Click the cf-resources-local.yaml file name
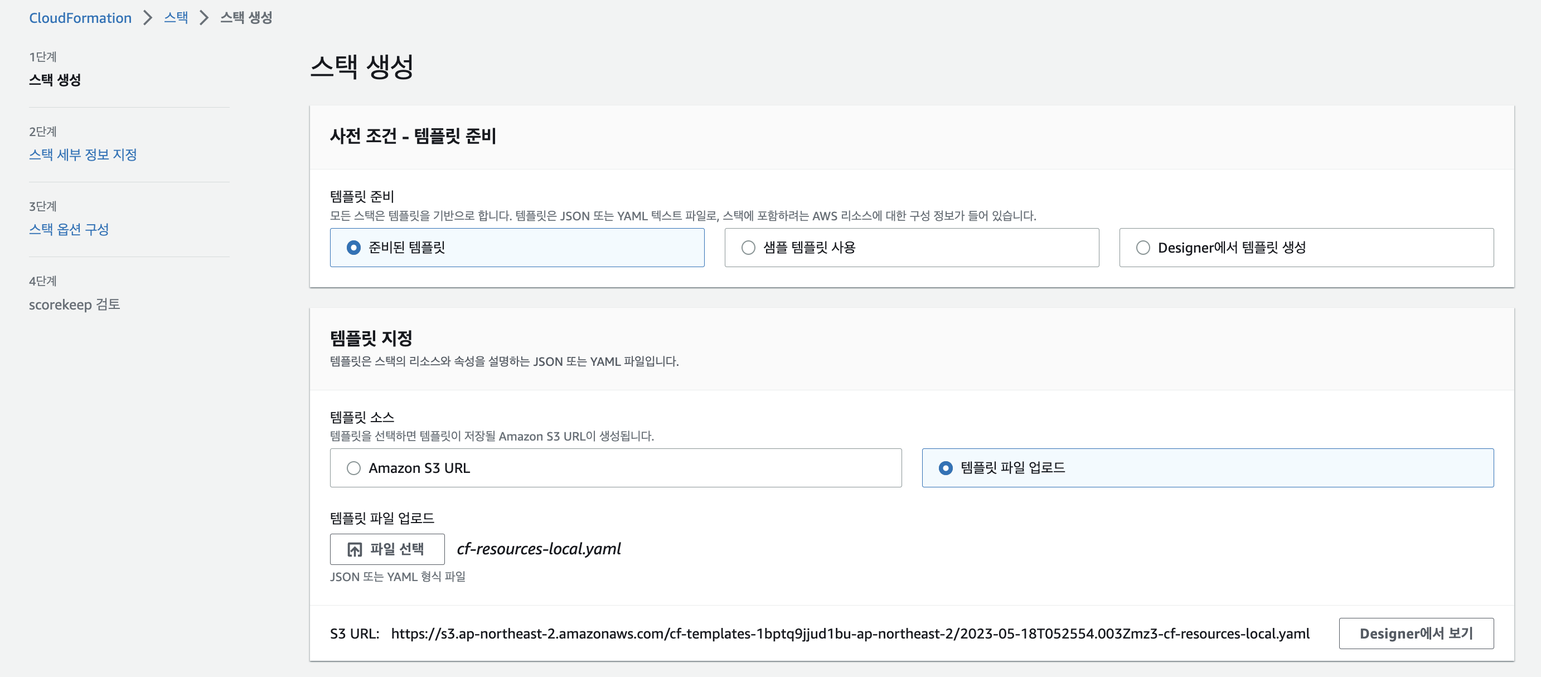The height and width of the screenshot is (677, 1541). click(539, 549)
